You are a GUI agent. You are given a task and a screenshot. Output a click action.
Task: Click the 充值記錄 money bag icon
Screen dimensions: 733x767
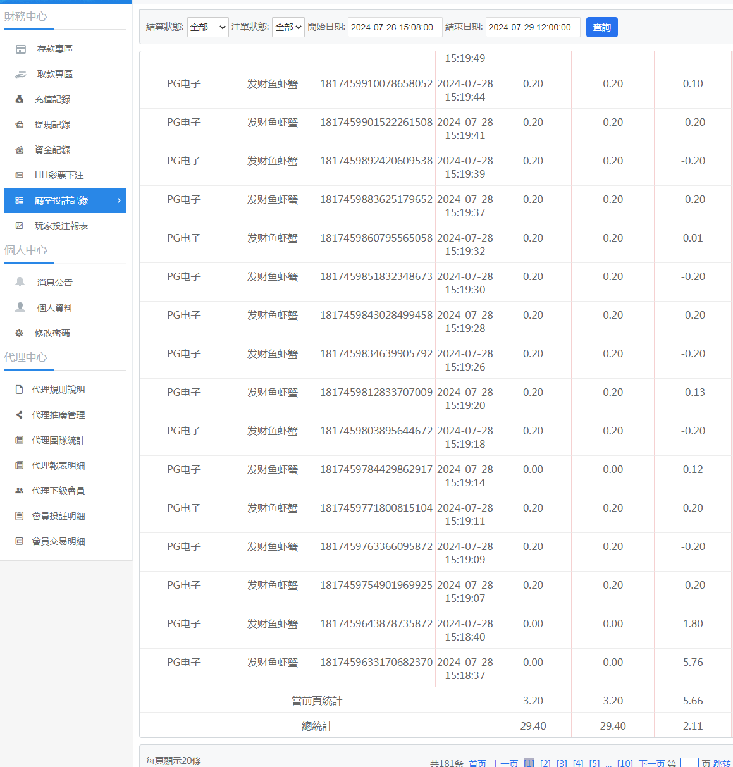click(20, 99)
